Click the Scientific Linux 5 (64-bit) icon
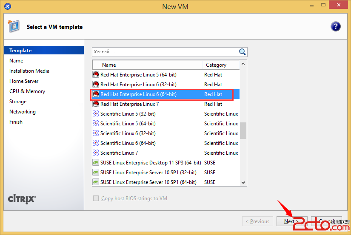 pyautogui.click(x=96, y=123)
